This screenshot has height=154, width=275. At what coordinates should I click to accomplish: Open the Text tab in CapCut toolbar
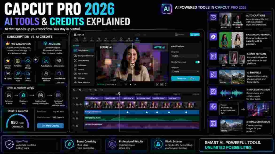coord(92,40)
